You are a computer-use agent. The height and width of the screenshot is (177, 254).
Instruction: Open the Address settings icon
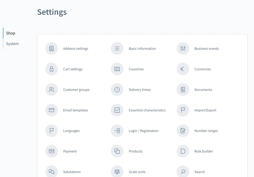(x=52, y=48)
